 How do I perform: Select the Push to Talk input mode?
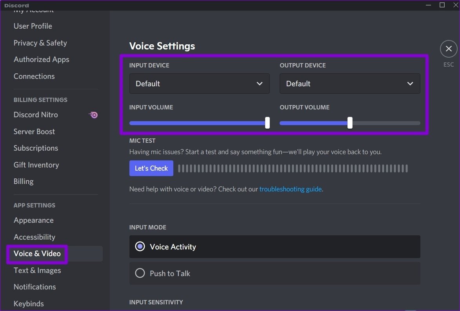click(x=275, y=273)
